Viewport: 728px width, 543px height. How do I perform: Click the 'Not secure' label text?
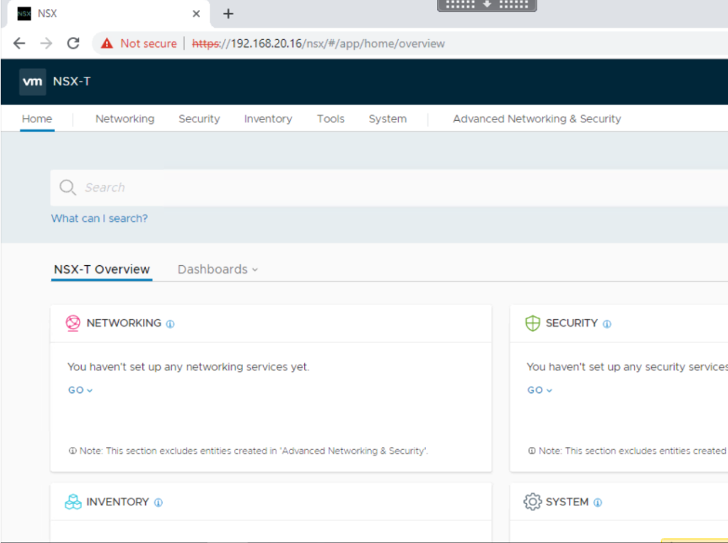149,43
